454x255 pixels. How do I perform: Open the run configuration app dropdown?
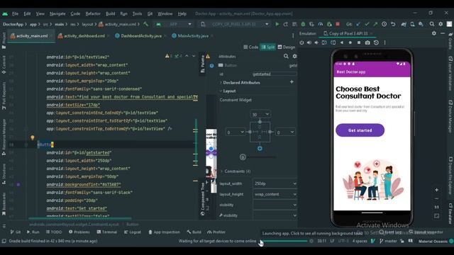pyautogui.click(x=174, y=24)
